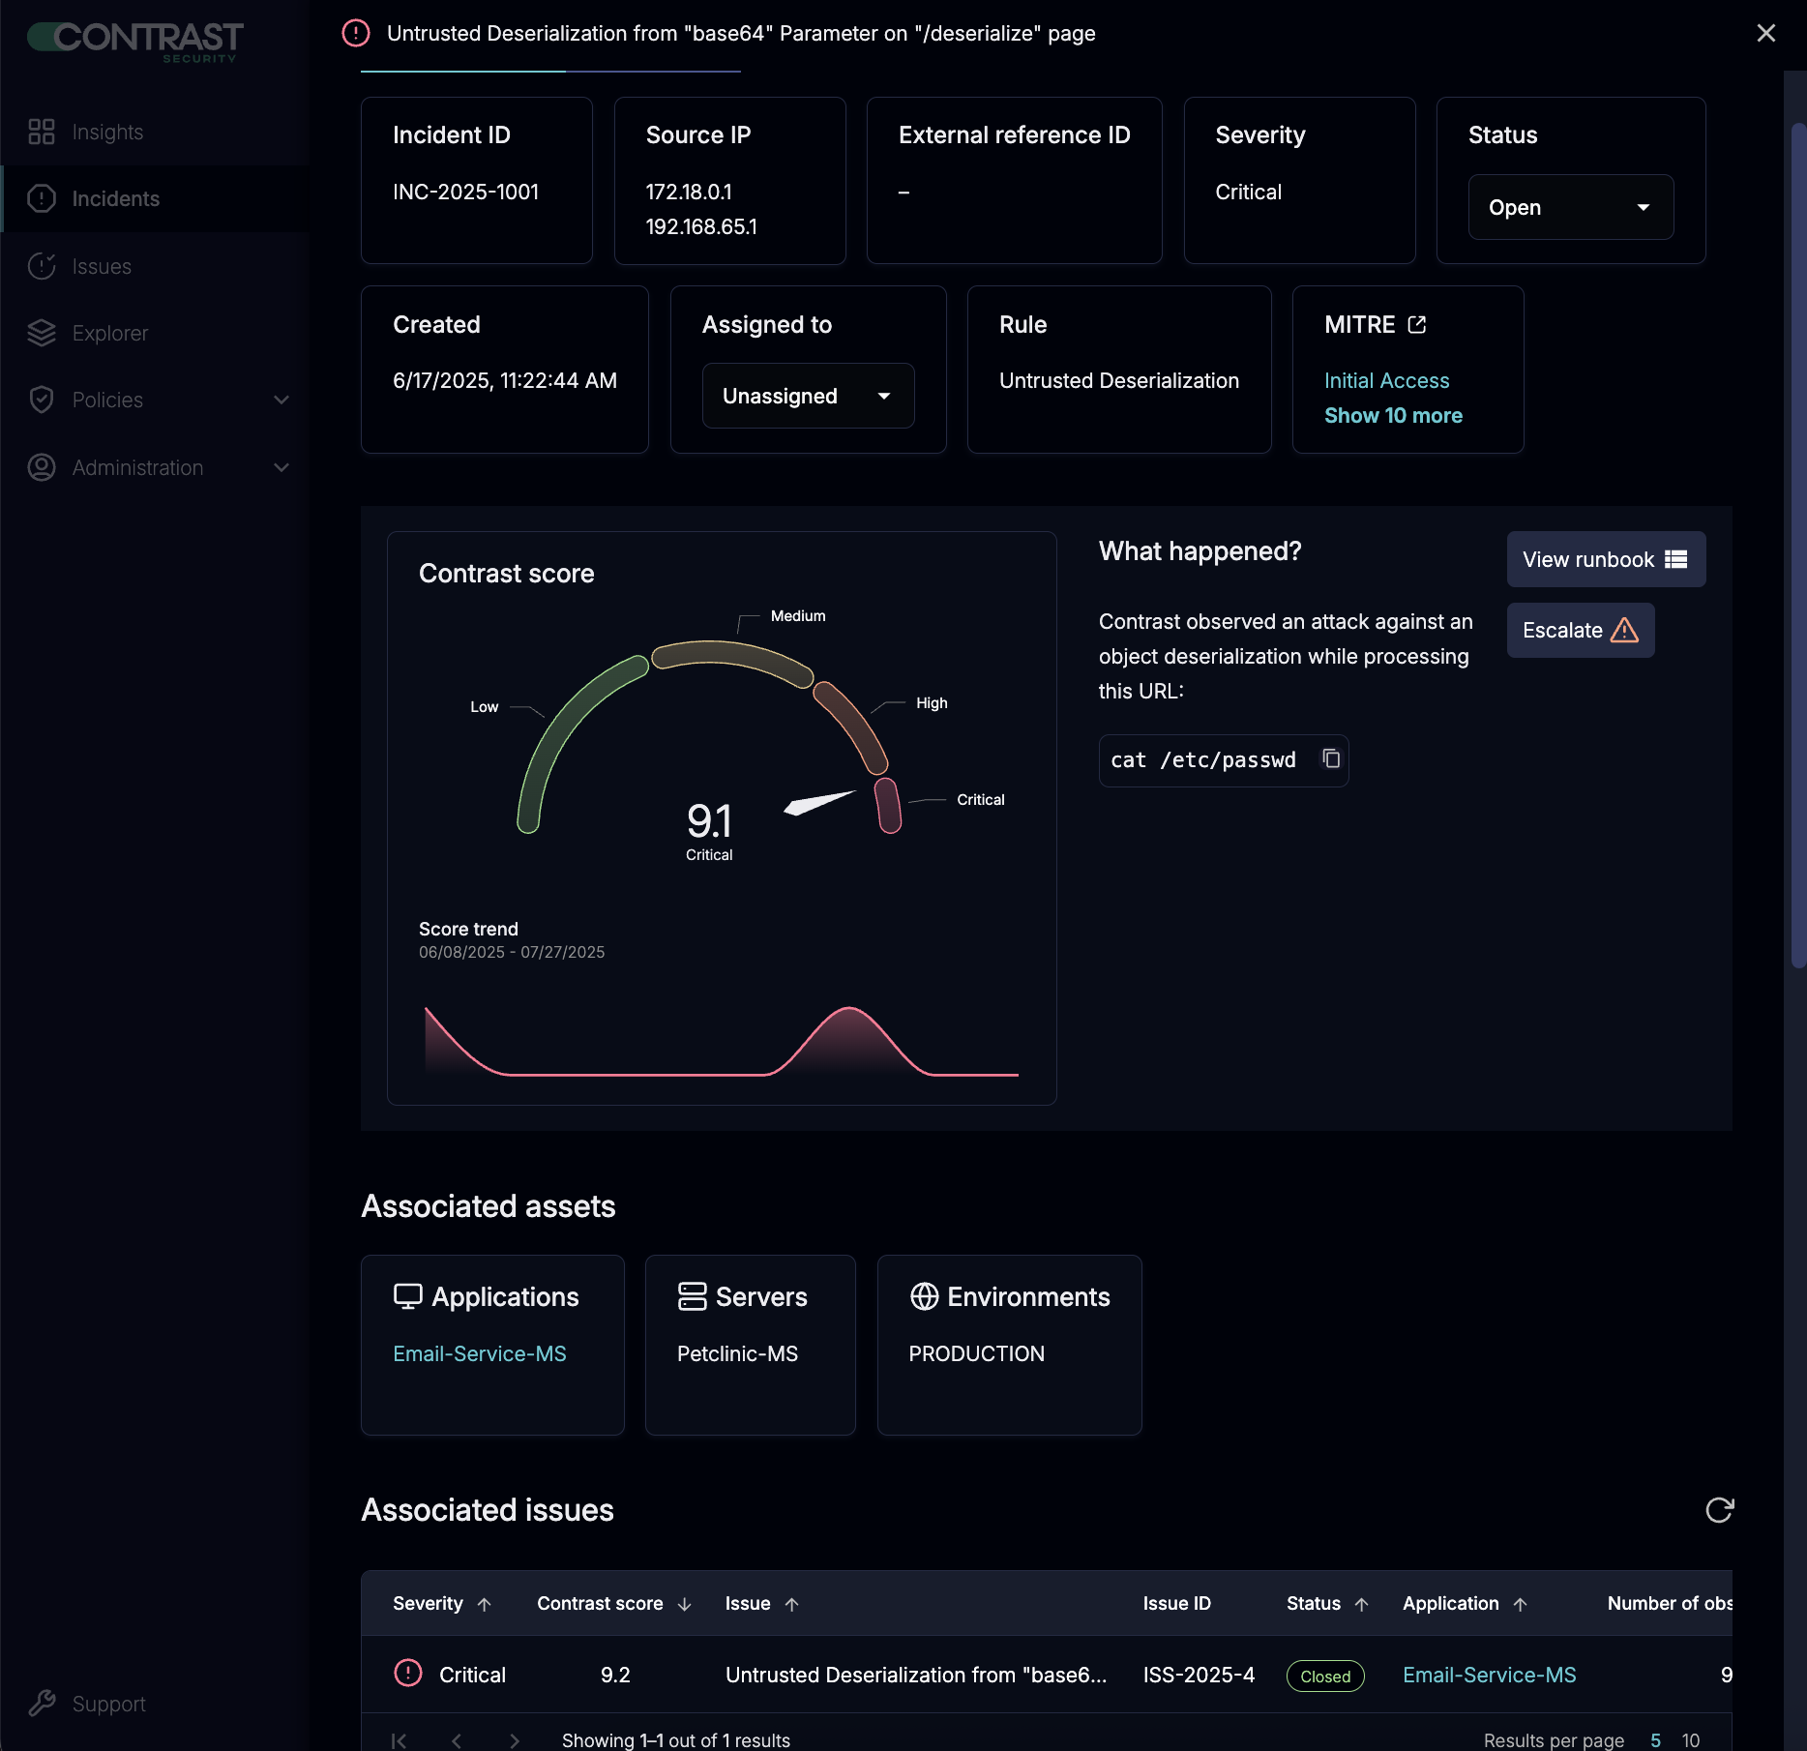The image size is (1807, 1751).
Task: Copy the cat /etc/passwd attack payload
Action: 1330,760
